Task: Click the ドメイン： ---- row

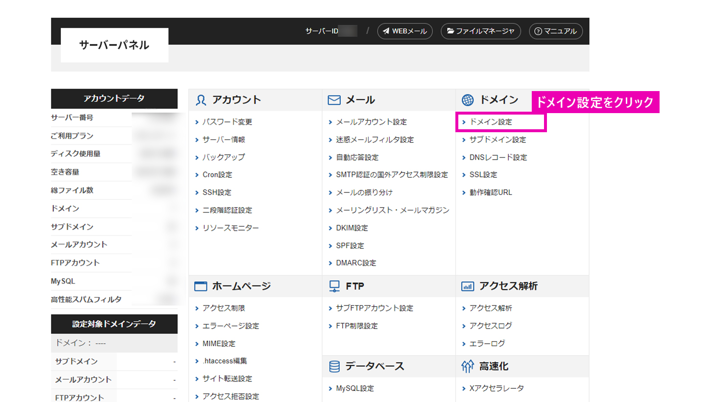Action: pos(114,343)
